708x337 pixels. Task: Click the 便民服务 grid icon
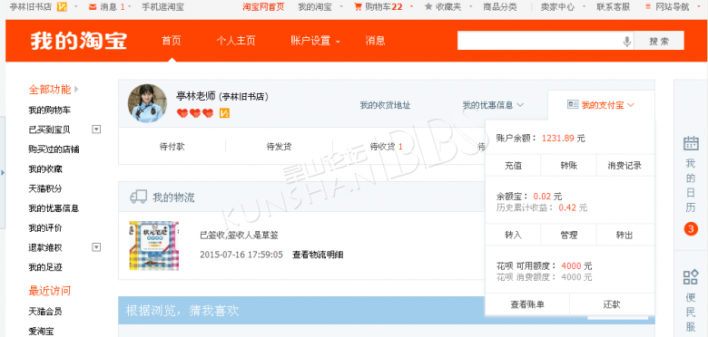click(x=691, y=277)
